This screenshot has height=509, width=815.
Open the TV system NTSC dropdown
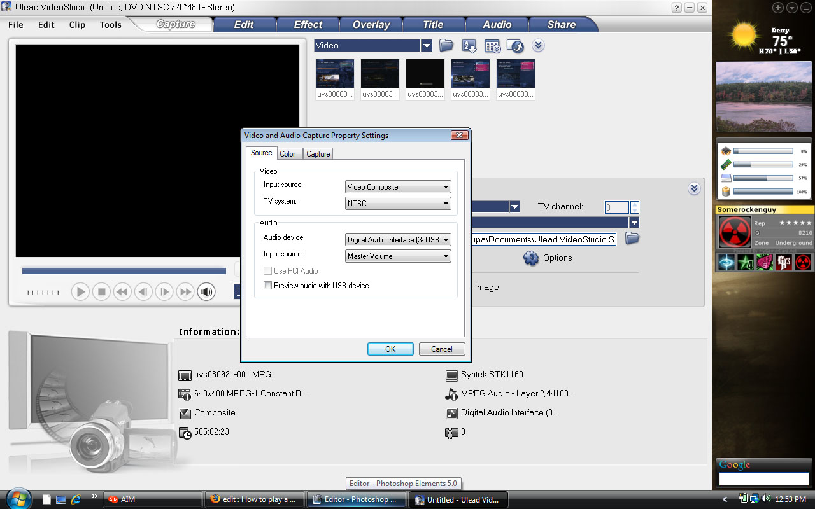tap(398, 204)
